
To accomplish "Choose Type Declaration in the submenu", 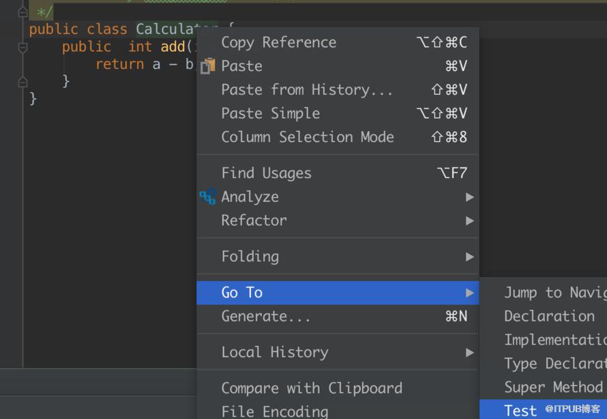I will pos(544,364).
